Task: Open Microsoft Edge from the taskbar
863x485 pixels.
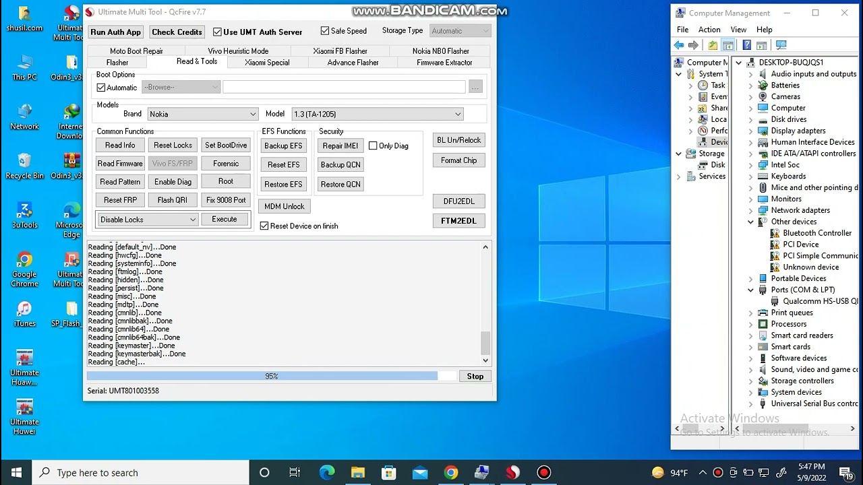Action: 327,473
